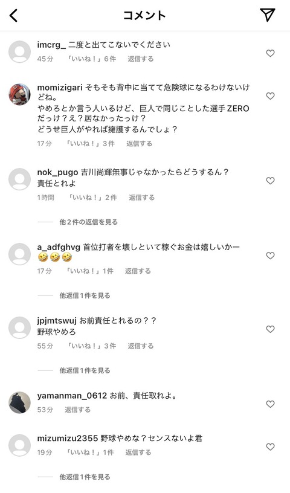The height and width of the screenshot is (493, 290).
Task: Expand the 2 other replies under nok_pugo
Action: (x=88, y=222)
